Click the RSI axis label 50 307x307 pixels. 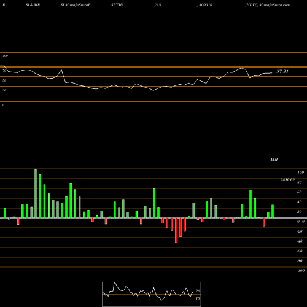[4, 80]
